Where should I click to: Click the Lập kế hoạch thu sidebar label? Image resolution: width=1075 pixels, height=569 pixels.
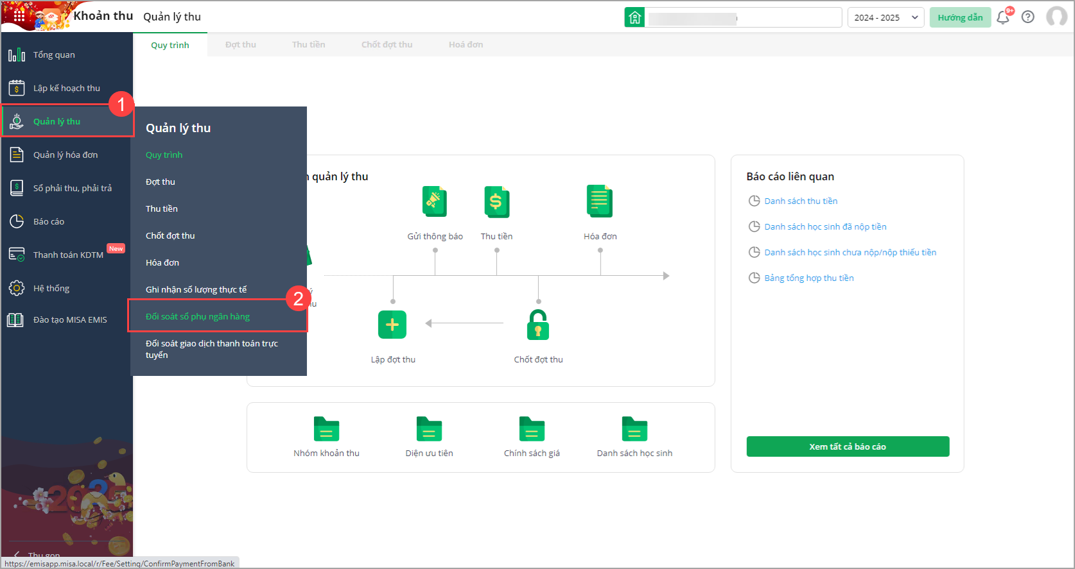click(x=67, y=88)
